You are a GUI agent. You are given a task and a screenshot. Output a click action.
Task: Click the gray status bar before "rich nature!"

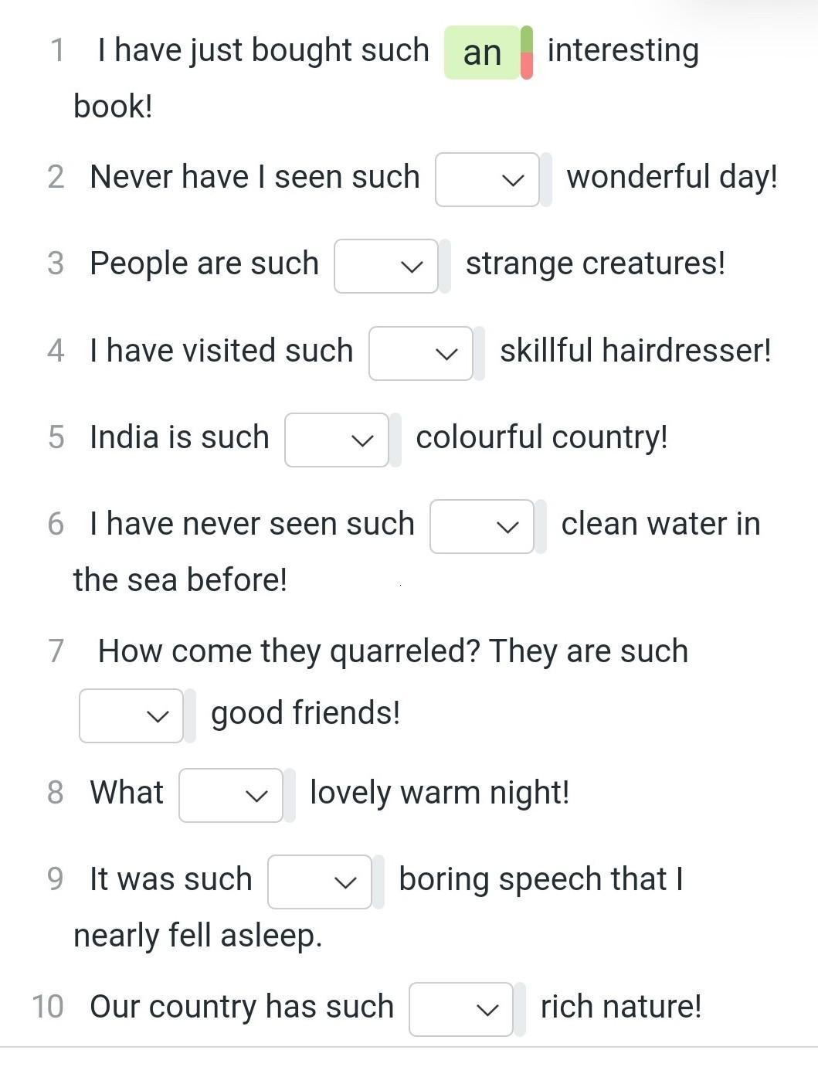520,1010
